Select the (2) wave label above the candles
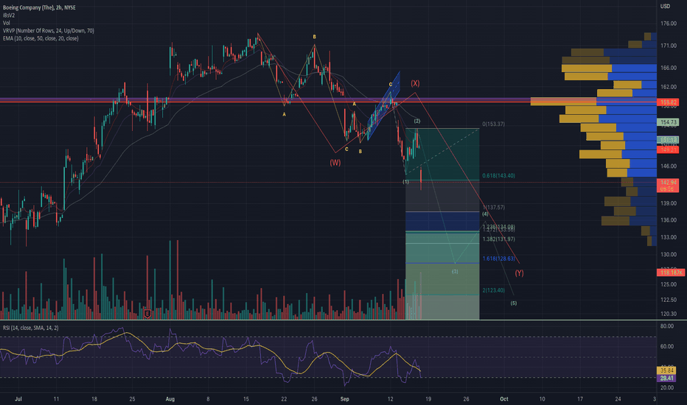Viewport: 687px width, 405px height. coord(417,121)
